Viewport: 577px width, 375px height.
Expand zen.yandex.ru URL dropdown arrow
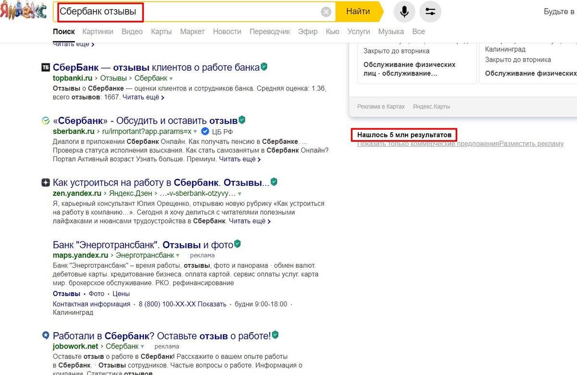click(239, 194)
